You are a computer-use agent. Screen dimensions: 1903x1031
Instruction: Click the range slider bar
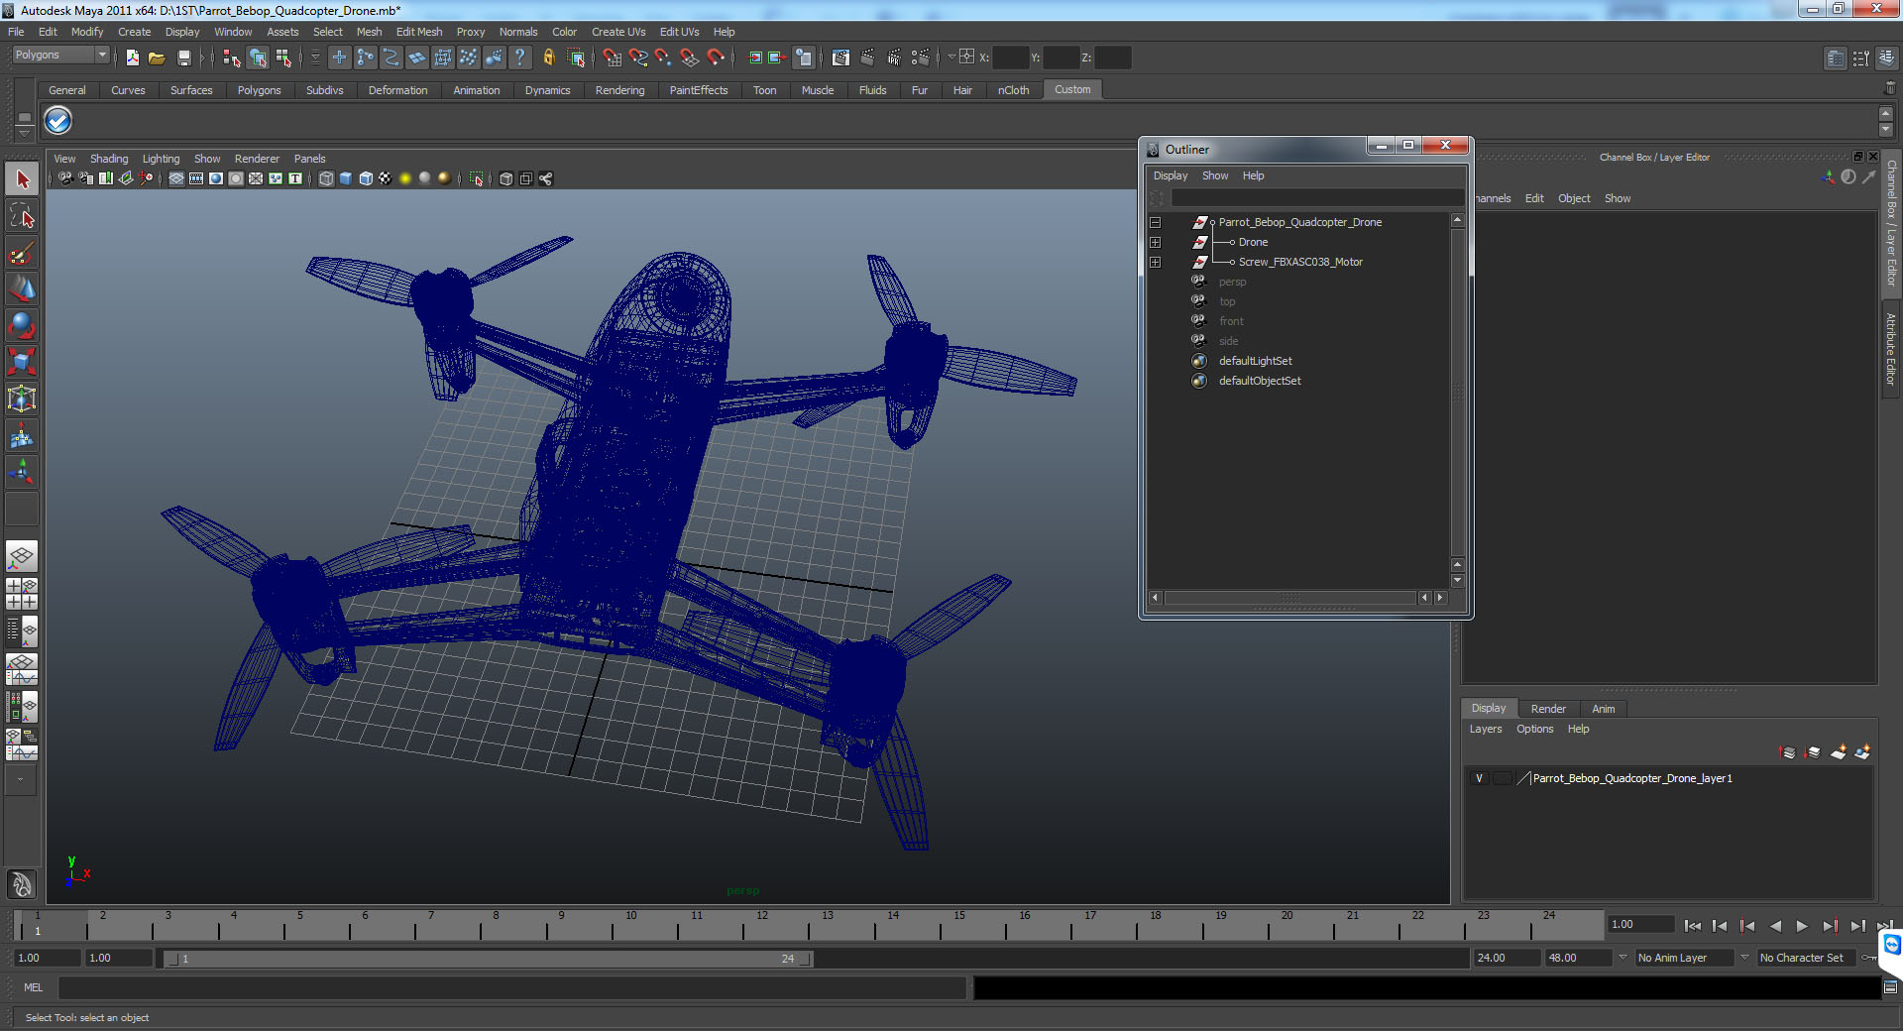click(488, 959)
